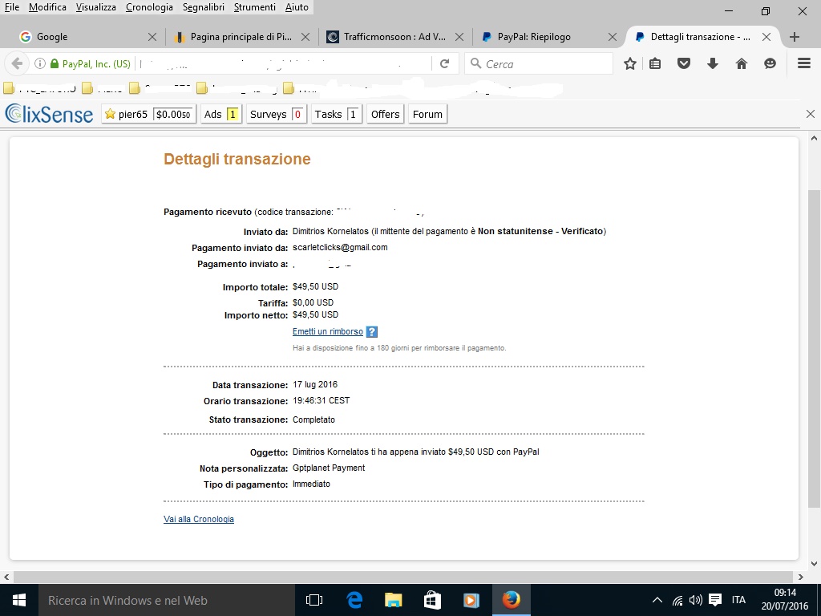
Task: Open Task View in taskbar
Action: 314,600
